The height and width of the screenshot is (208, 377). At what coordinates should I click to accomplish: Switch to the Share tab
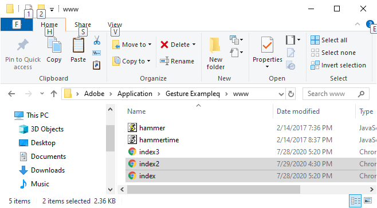[x=83, y=25]
